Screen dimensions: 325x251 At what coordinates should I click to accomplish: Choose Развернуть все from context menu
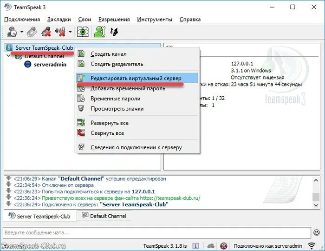pyautogui.click(x=137, y=123)
